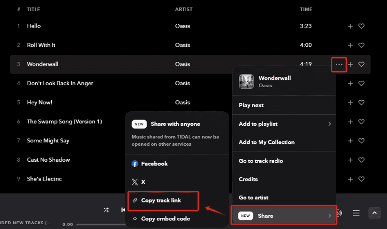The image size is (387, 229).
Task: Click the playback progress bar
Action: (x=102, y=224)
